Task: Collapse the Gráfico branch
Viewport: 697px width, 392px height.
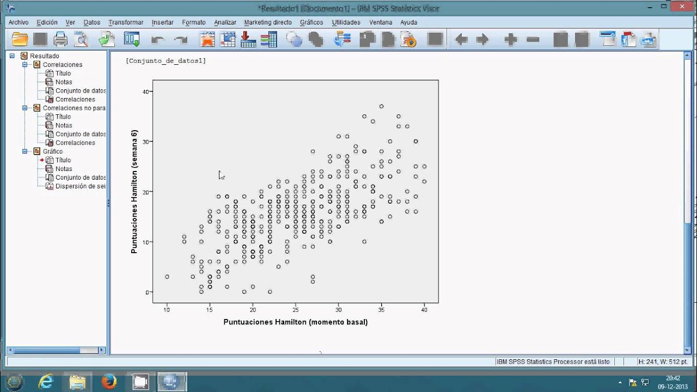Action: 25,151
